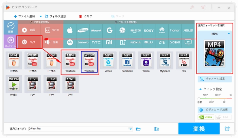This screenshot has width=238, height=138.
Task: Open the alarm clock scheduler icon
Action: pos(227,129)
